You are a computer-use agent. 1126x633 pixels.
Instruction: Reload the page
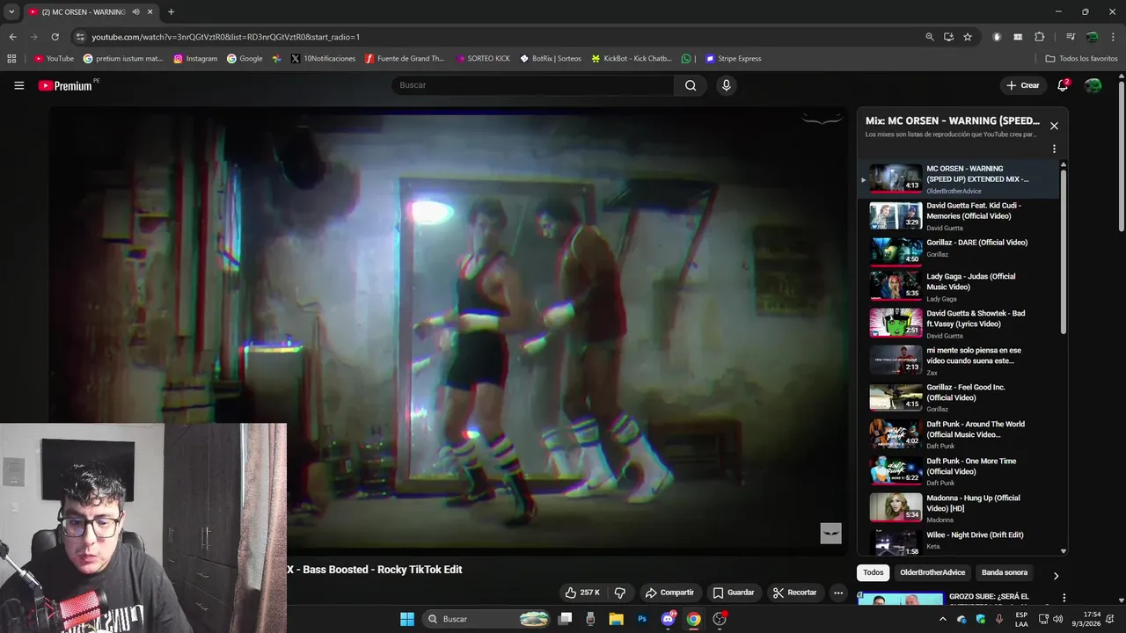click(x=55, y=37)
